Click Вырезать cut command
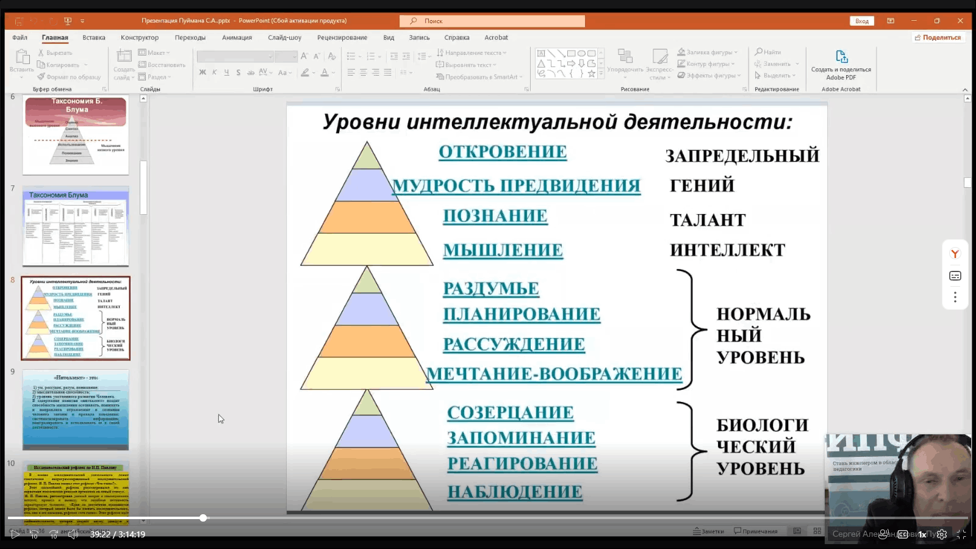 55,53
